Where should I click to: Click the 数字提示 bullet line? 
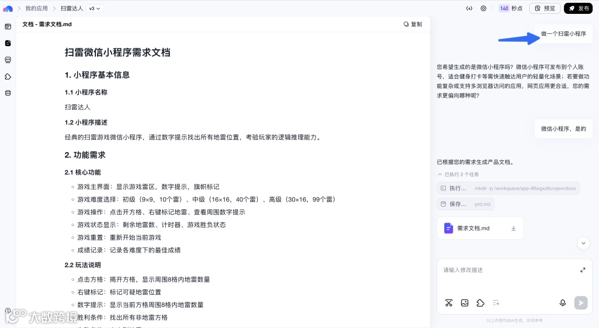140,305
